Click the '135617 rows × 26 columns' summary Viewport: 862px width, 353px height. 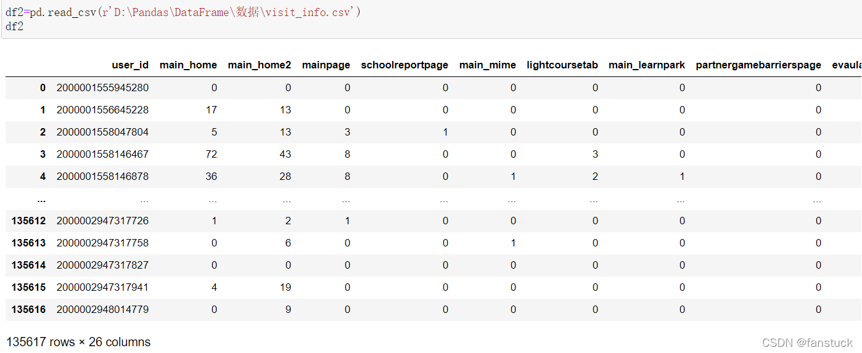[78, 342]
